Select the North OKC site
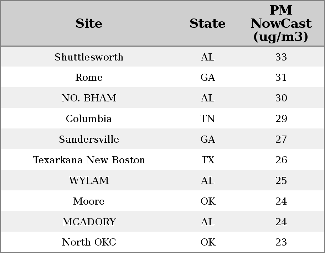This screenshot has width=325, height=253. pos(89,242)
